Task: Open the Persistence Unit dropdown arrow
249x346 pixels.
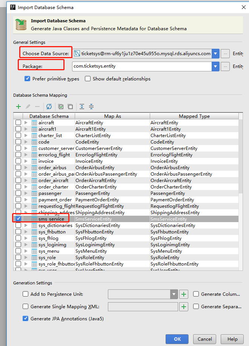Action: tap(174, 294)
